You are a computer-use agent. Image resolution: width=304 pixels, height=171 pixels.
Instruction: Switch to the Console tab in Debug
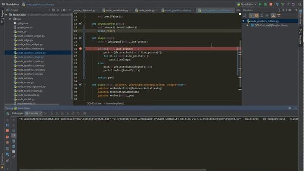33,113
